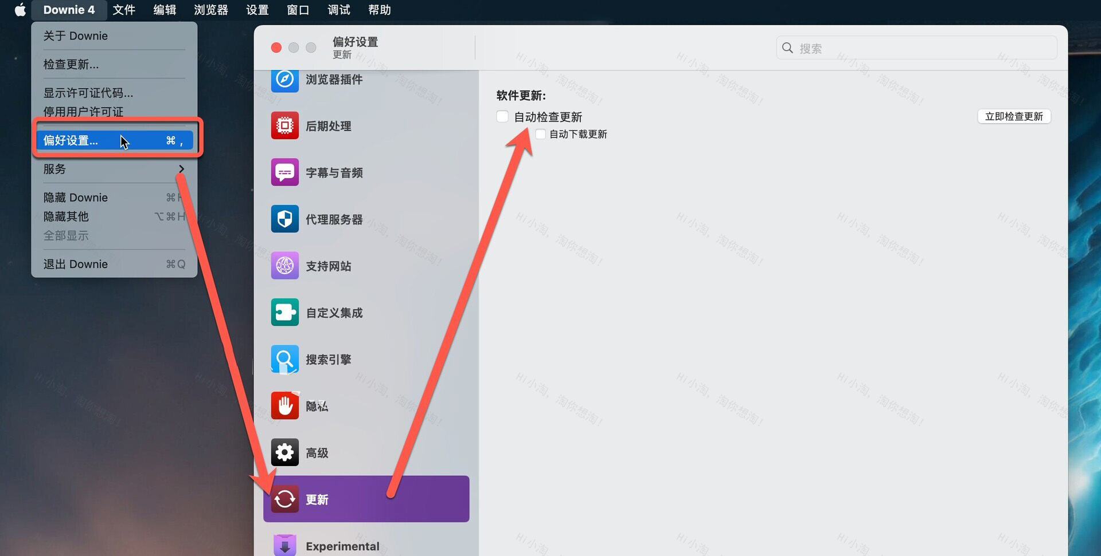Select the Experimental sidebar label

point(342,546)
